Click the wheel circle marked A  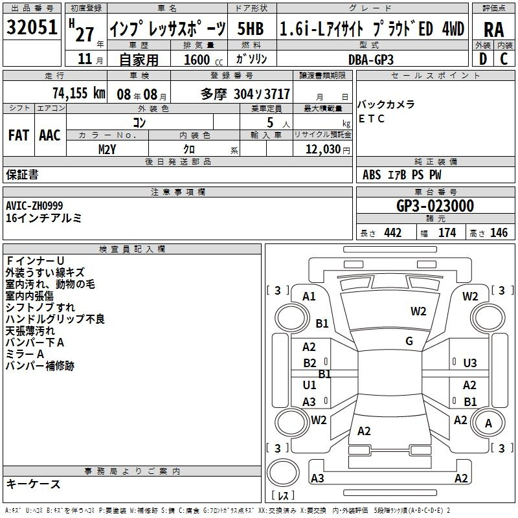488,423
